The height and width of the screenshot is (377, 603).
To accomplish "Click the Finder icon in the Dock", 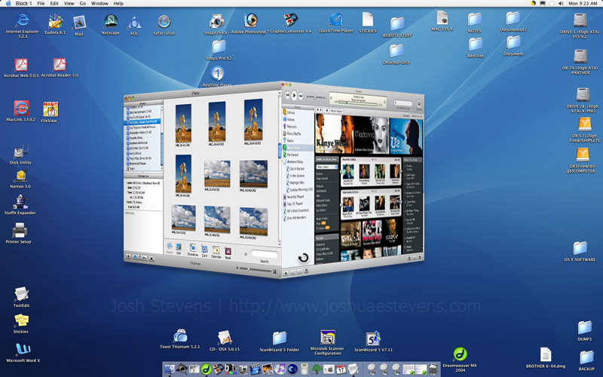I will click(169, 369).
